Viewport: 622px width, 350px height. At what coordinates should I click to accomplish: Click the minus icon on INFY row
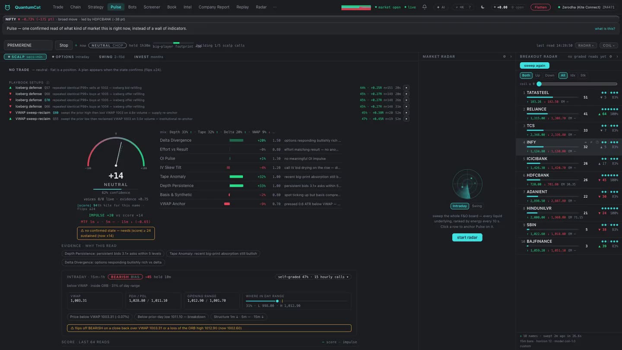[586, 142]
